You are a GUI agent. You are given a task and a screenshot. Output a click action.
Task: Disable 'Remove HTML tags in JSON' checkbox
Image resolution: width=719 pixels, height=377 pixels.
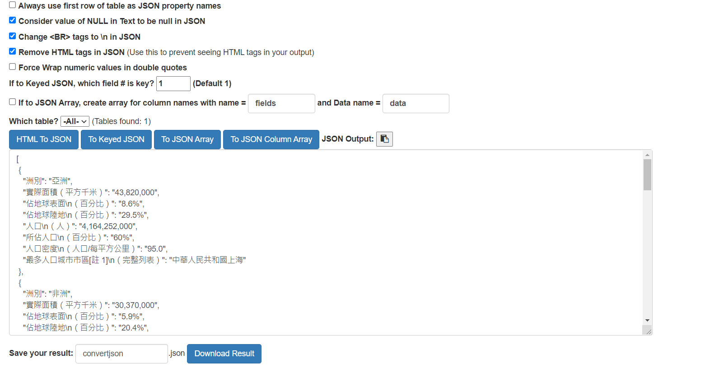coord(13,51)
